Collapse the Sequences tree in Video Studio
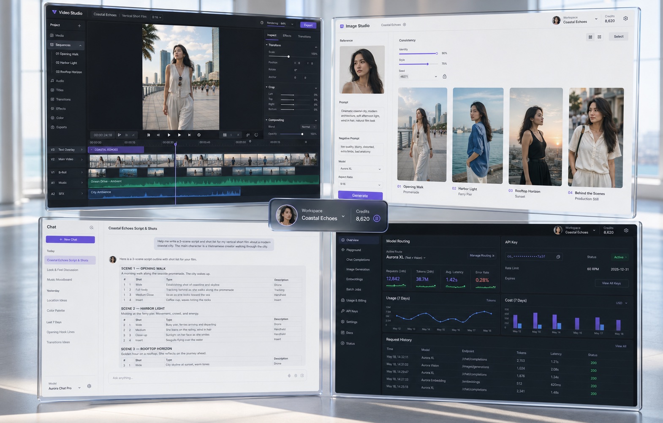Viewport: 663px width, 423px height. (80, 45)
